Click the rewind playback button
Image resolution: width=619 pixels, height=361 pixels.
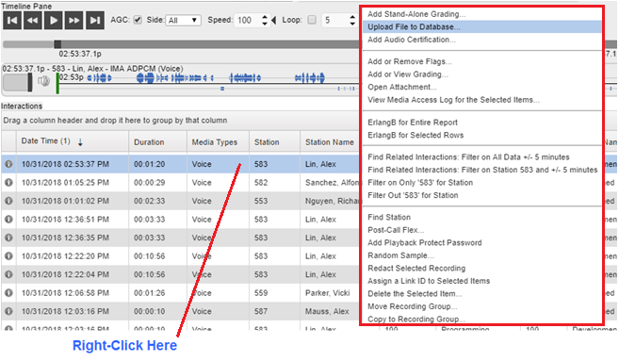[x=33, y=20]
